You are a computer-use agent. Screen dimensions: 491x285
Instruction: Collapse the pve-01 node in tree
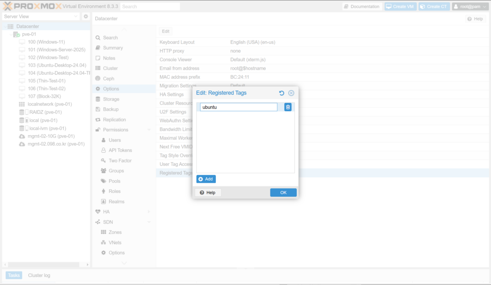click(x=11, y=34)
